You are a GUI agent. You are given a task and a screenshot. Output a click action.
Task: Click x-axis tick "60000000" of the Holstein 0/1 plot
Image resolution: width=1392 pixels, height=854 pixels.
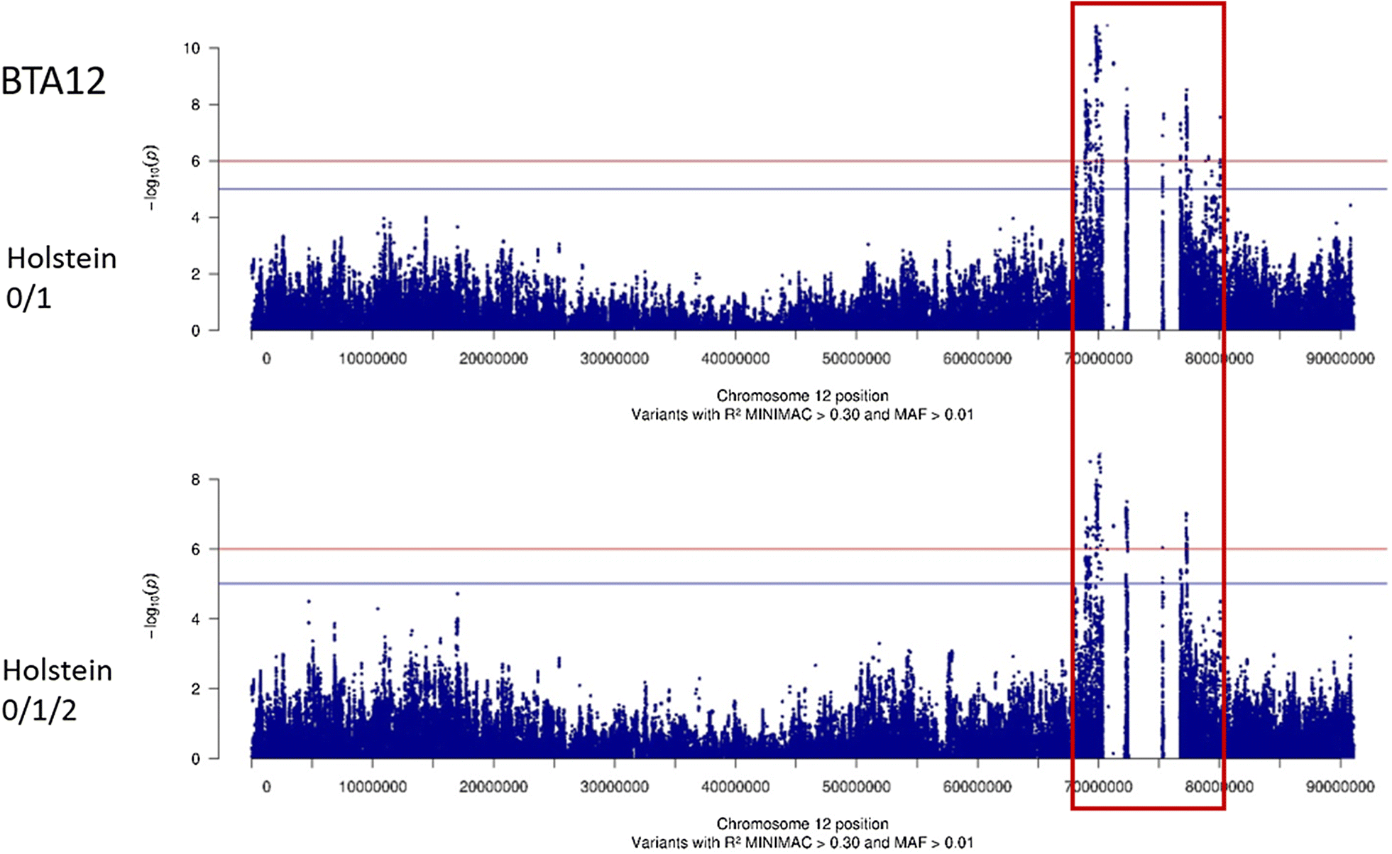[977, 358]
